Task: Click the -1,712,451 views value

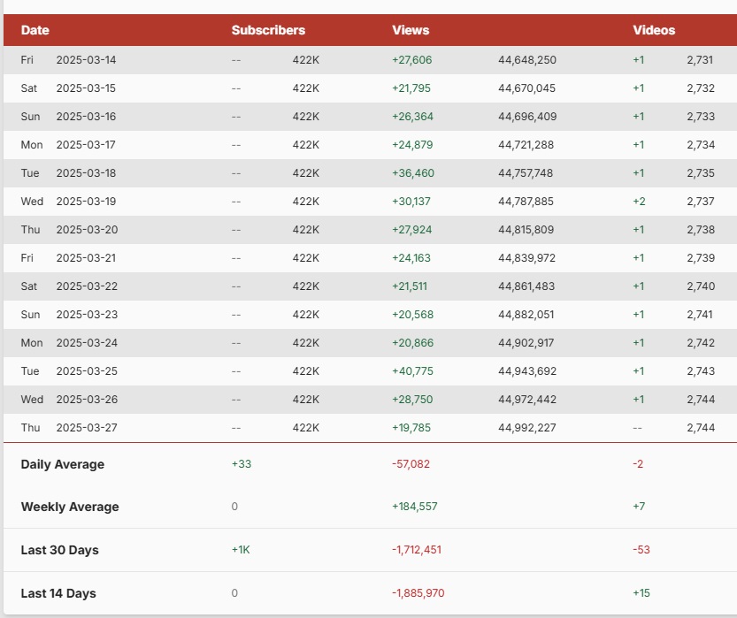Action: click(417, 550)
